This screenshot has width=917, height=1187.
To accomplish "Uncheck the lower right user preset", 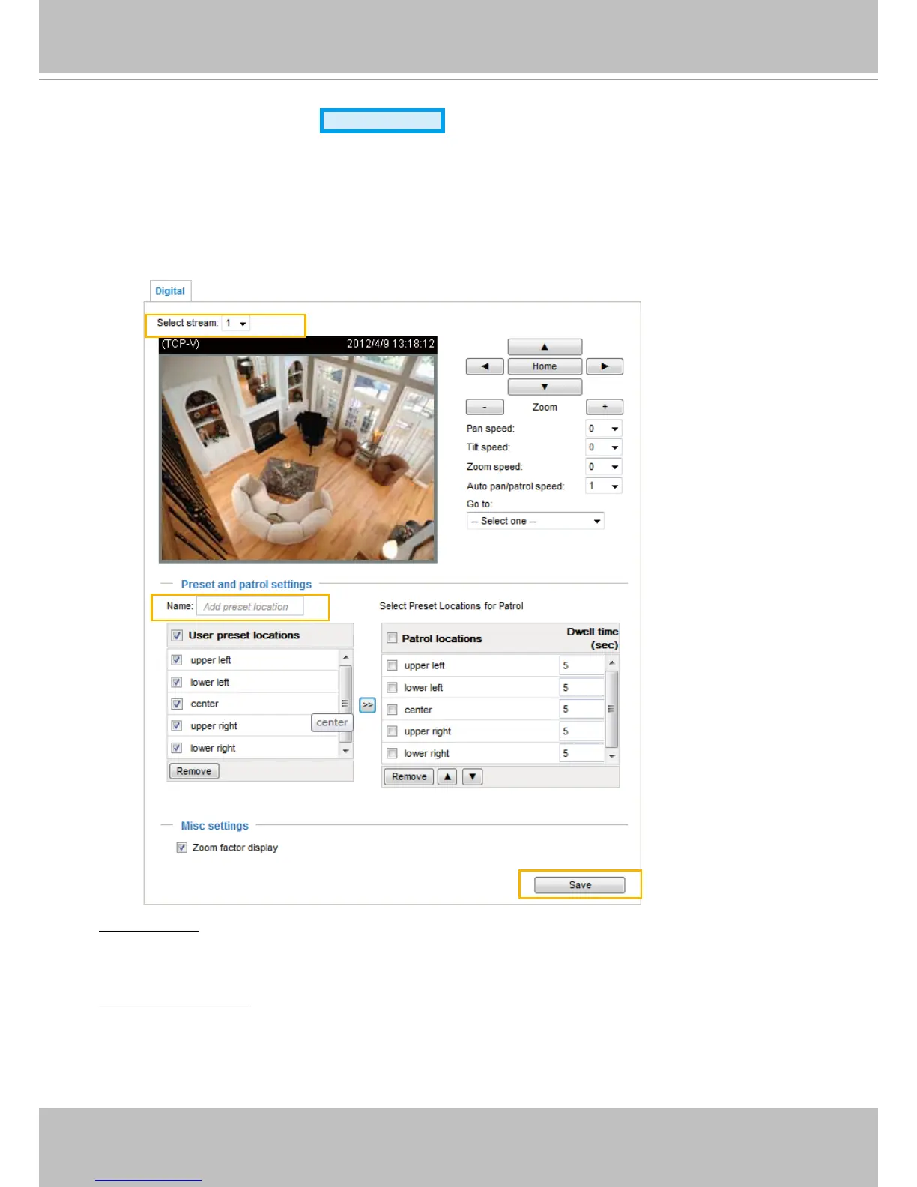I will 177,748.
